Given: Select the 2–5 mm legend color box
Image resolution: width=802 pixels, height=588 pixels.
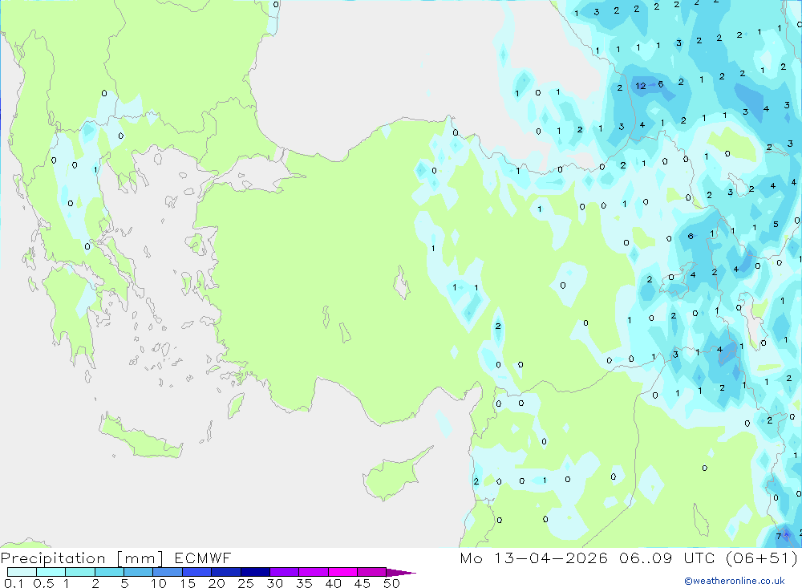Looking at the screenshot, I should (x=109, y=572).
